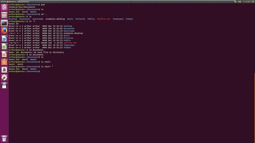Click the 'ls test*' command text
This screenshot has height=143, width=255.
[x=46, y=67]
